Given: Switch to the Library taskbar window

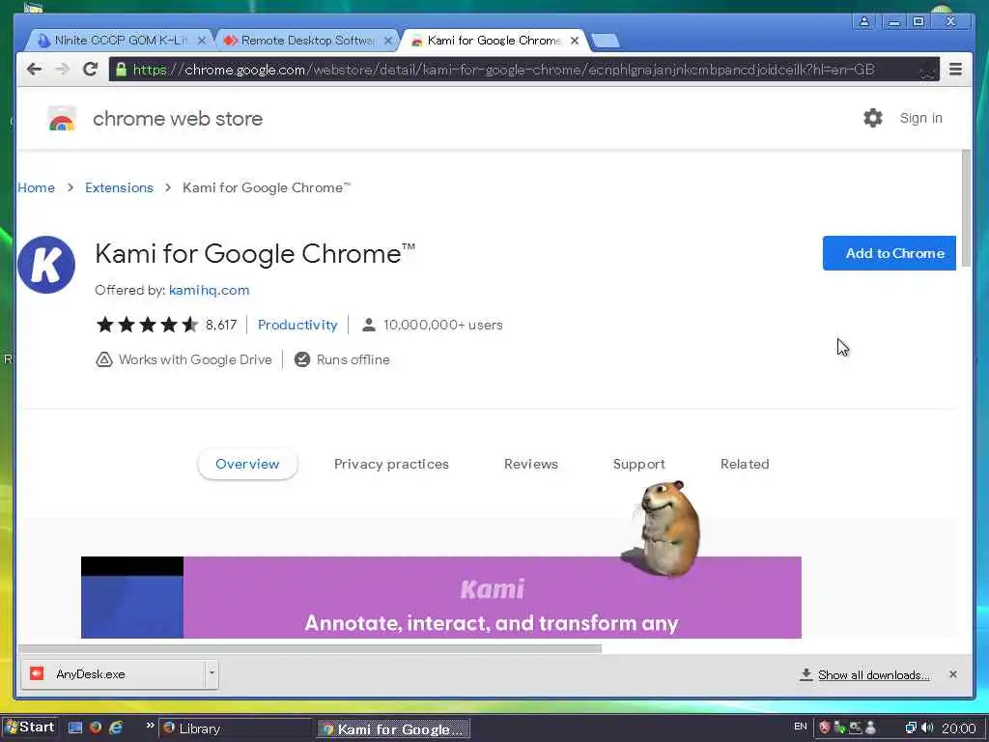Looking at the screenshot, I should coord(235,728).
